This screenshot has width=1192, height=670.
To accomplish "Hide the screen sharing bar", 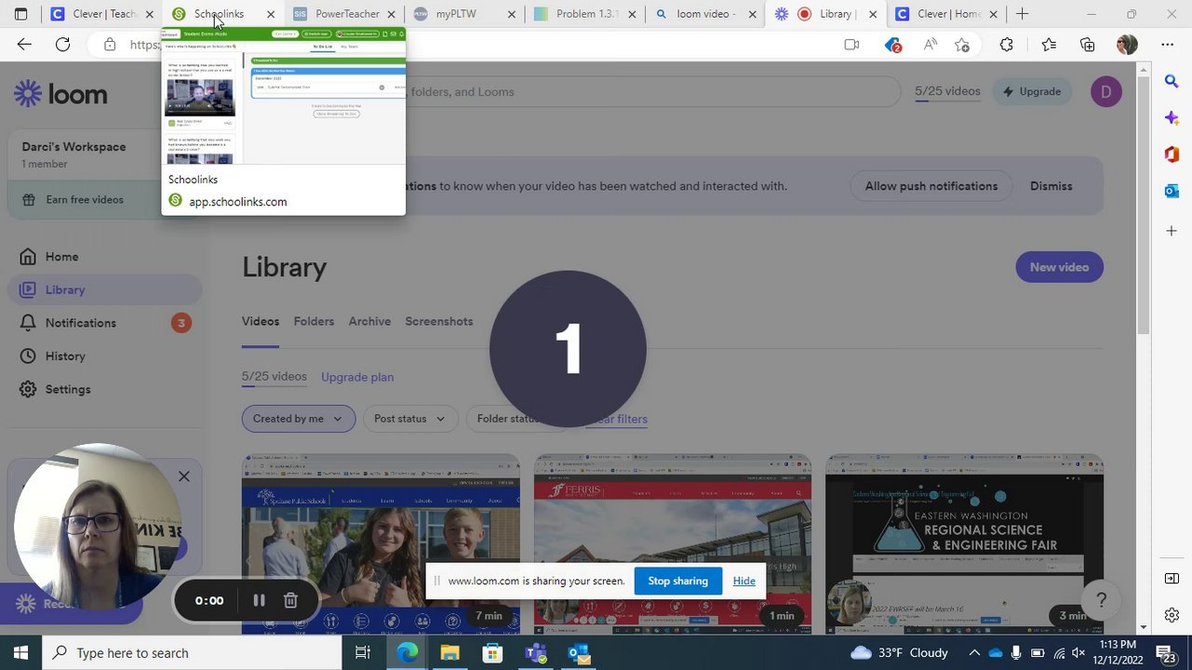I will (743, 581).
